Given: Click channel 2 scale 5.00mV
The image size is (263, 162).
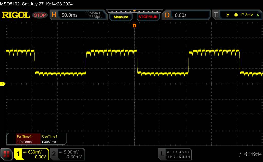Looking at the screenshot, I should [x=71, y=152].
